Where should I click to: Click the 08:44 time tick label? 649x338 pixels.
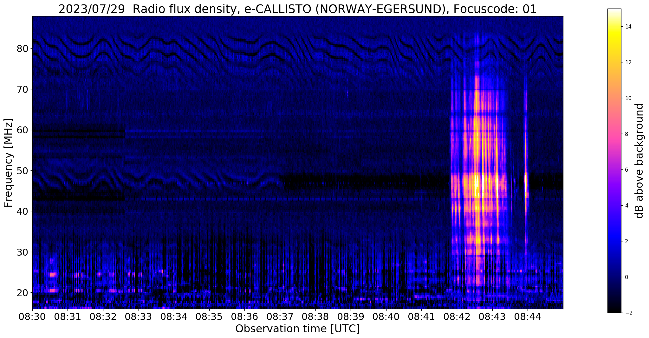[528, 317]
